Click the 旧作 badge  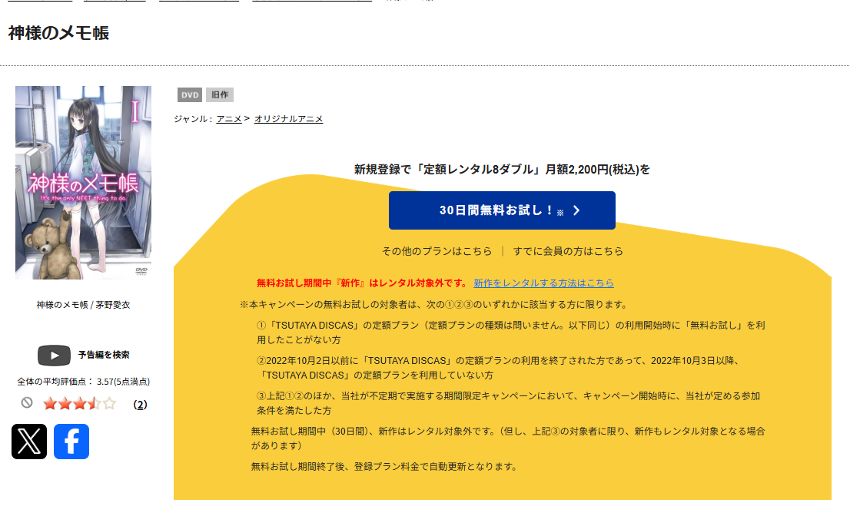[220, 94]
